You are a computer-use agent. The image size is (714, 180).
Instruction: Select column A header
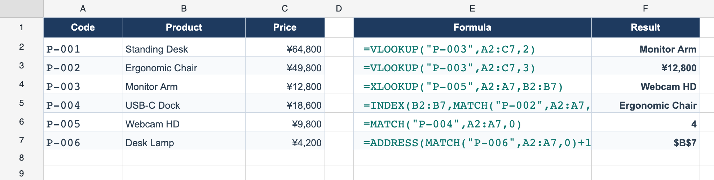[x=83, y=9]
